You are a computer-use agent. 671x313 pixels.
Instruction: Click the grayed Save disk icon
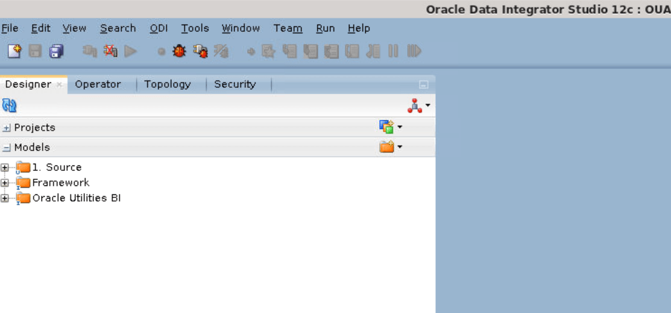click(x=35, y=52)
